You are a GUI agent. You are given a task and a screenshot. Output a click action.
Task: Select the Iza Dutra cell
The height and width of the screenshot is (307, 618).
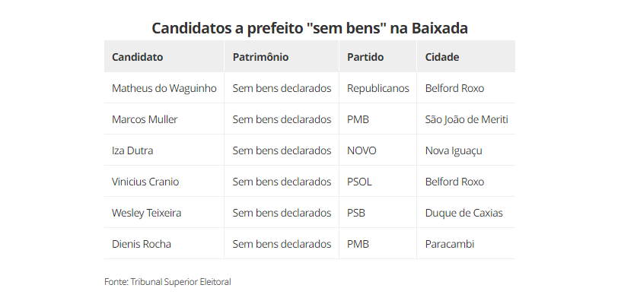(132, 150)
